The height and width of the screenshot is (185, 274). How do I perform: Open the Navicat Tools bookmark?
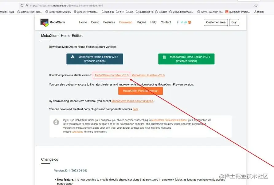(29, 12)
